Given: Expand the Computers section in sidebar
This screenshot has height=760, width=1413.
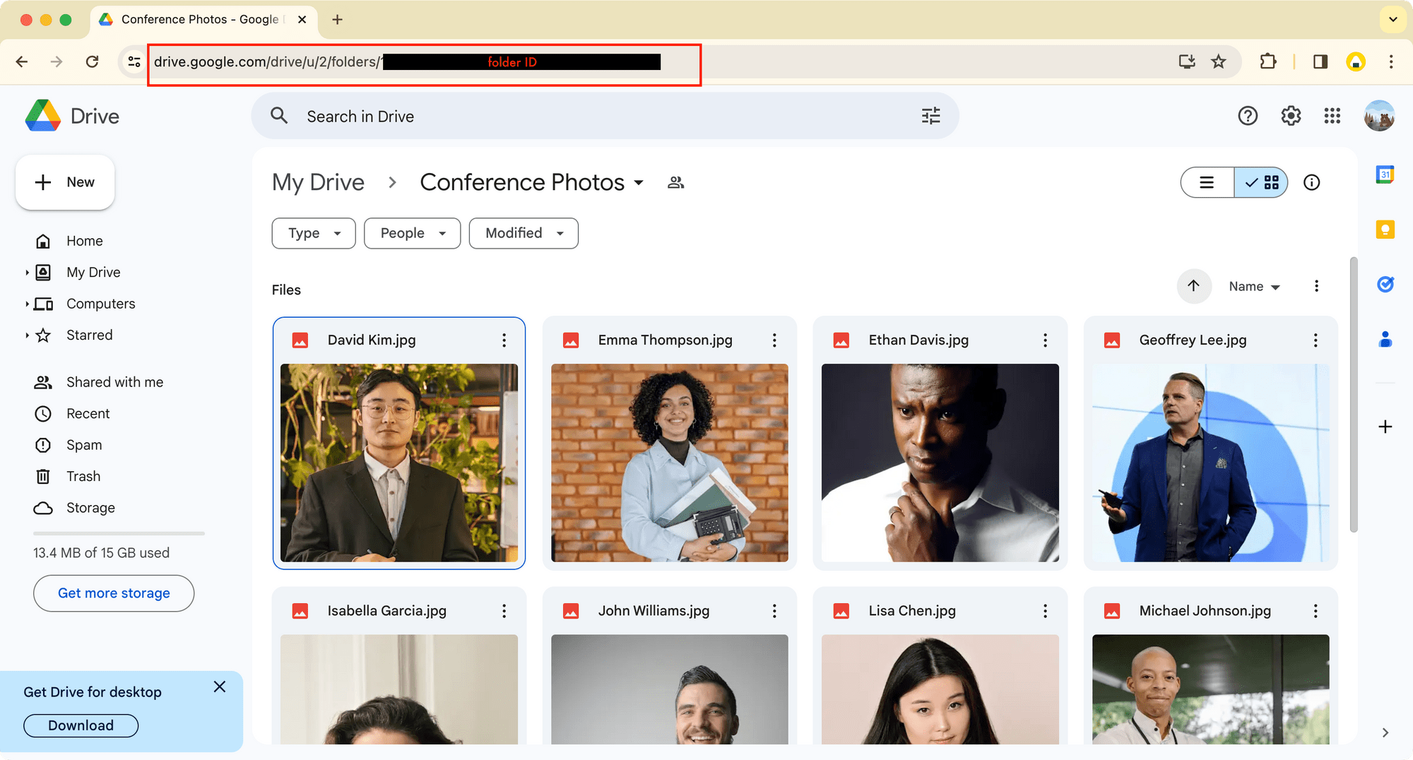Looking at the screenshot, I should [26, 303].
